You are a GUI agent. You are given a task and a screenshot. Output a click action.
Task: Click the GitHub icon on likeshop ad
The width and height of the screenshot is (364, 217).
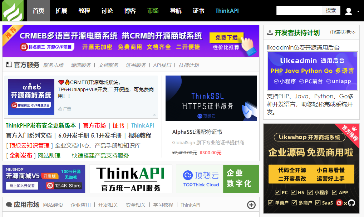[351, 203]
